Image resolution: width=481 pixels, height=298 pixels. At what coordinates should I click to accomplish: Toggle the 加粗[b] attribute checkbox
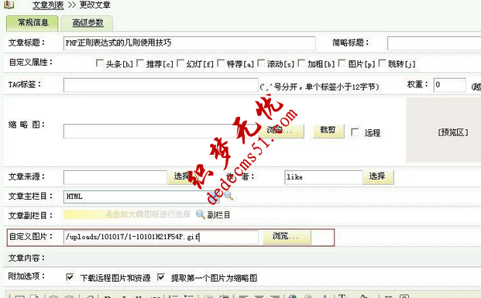coord(301,63)
